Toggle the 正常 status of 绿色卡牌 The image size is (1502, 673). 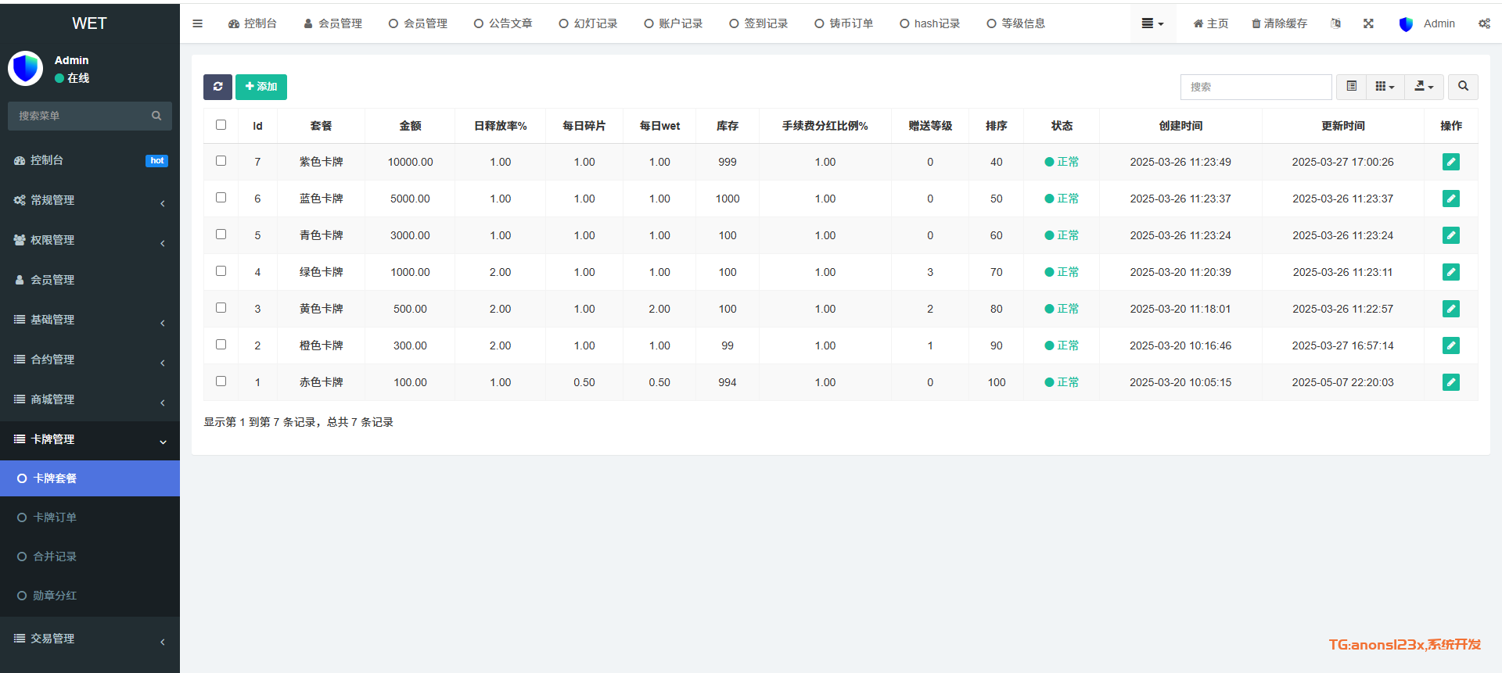click(x=1062, y=272)
